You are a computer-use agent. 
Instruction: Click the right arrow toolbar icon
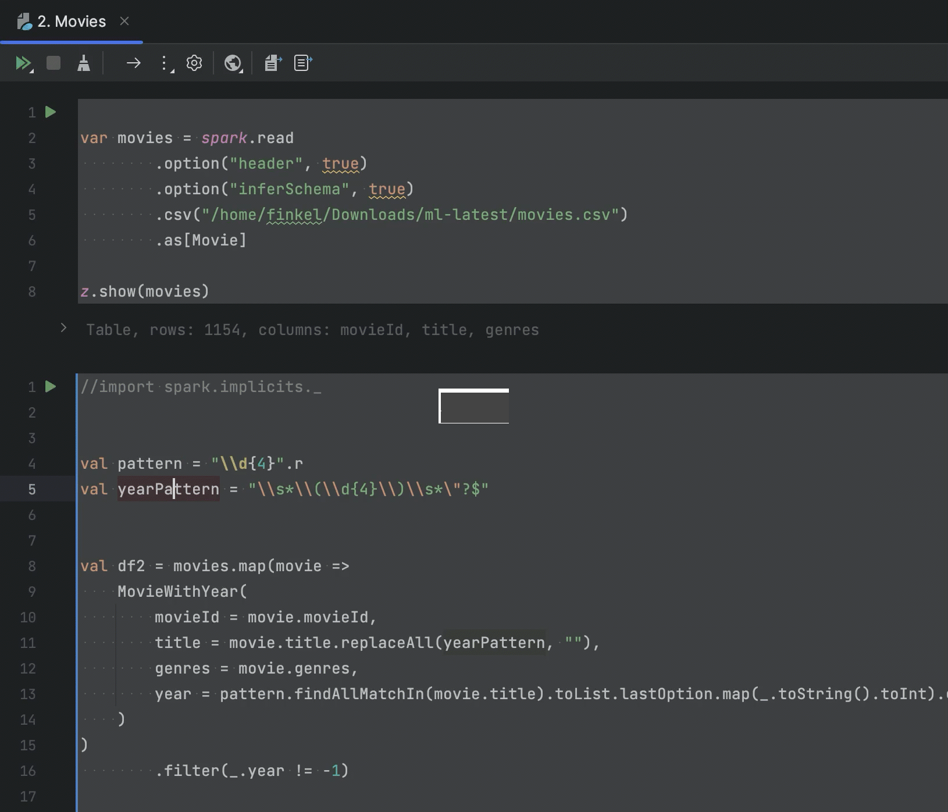click(134, 63)
